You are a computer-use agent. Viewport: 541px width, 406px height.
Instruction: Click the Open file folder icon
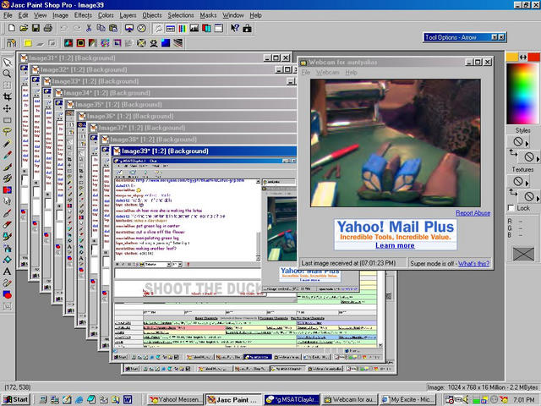[24, 28]
